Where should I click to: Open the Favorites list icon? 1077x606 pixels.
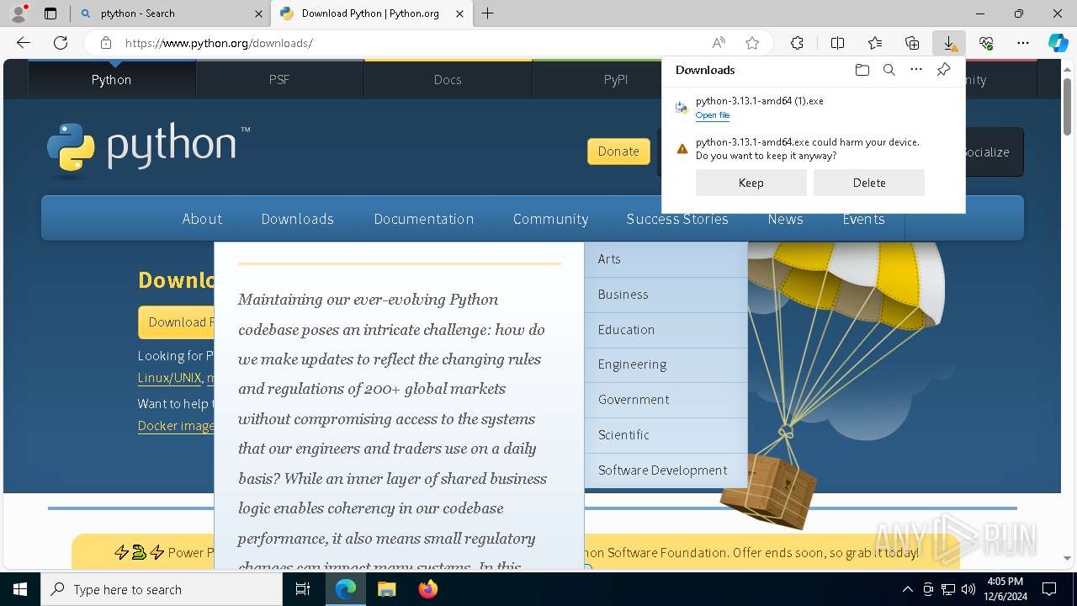(x=875, y=43)
